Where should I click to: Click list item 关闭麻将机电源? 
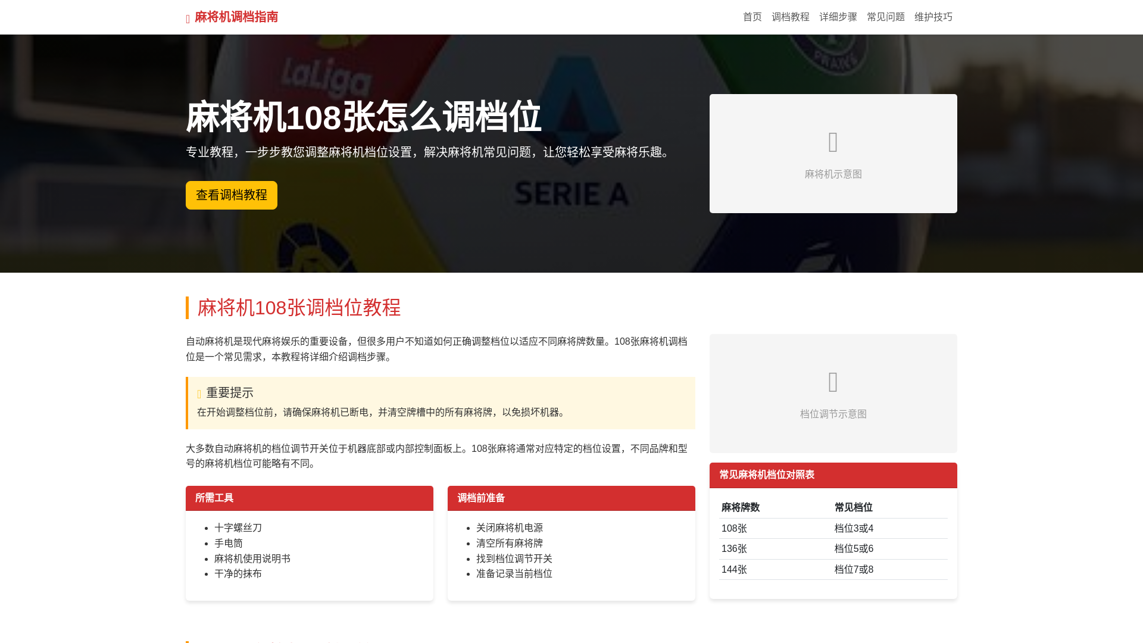click(510, 528)
